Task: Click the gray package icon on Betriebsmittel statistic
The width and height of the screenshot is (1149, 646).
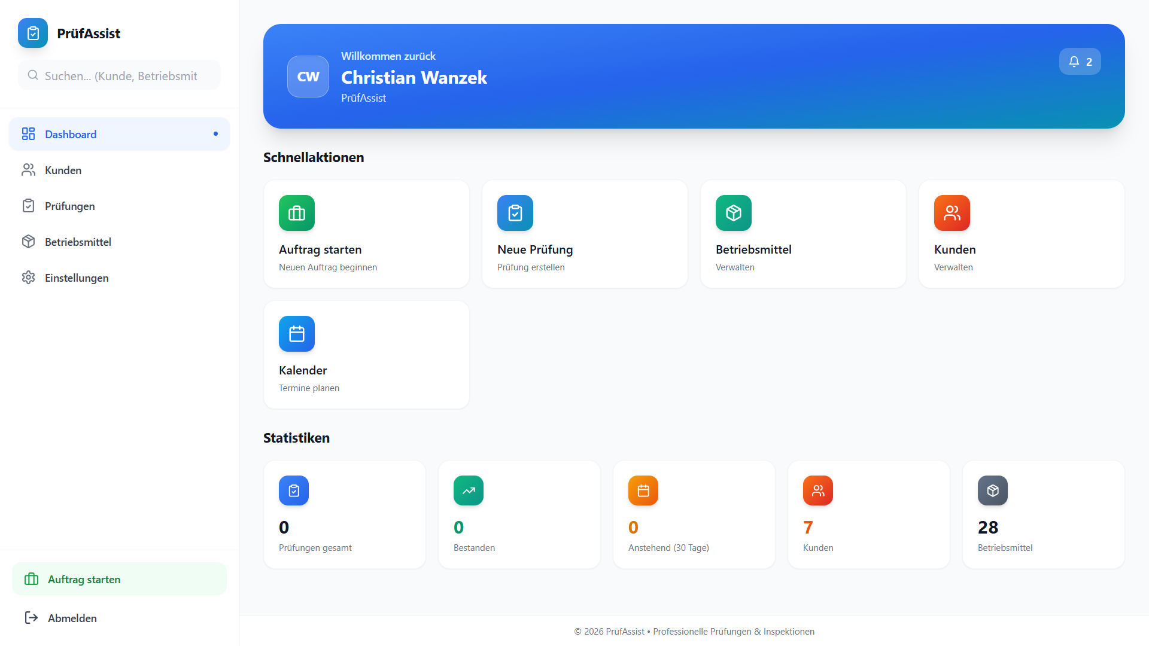Action: click(992, 490)
